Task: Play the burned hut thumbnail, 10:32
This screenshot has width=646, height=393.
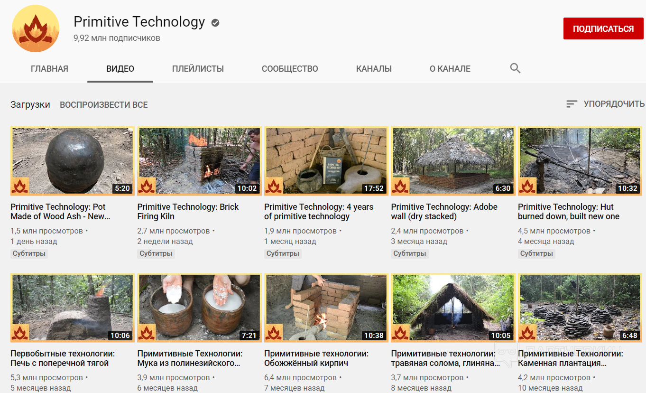Action: point(580,161)
